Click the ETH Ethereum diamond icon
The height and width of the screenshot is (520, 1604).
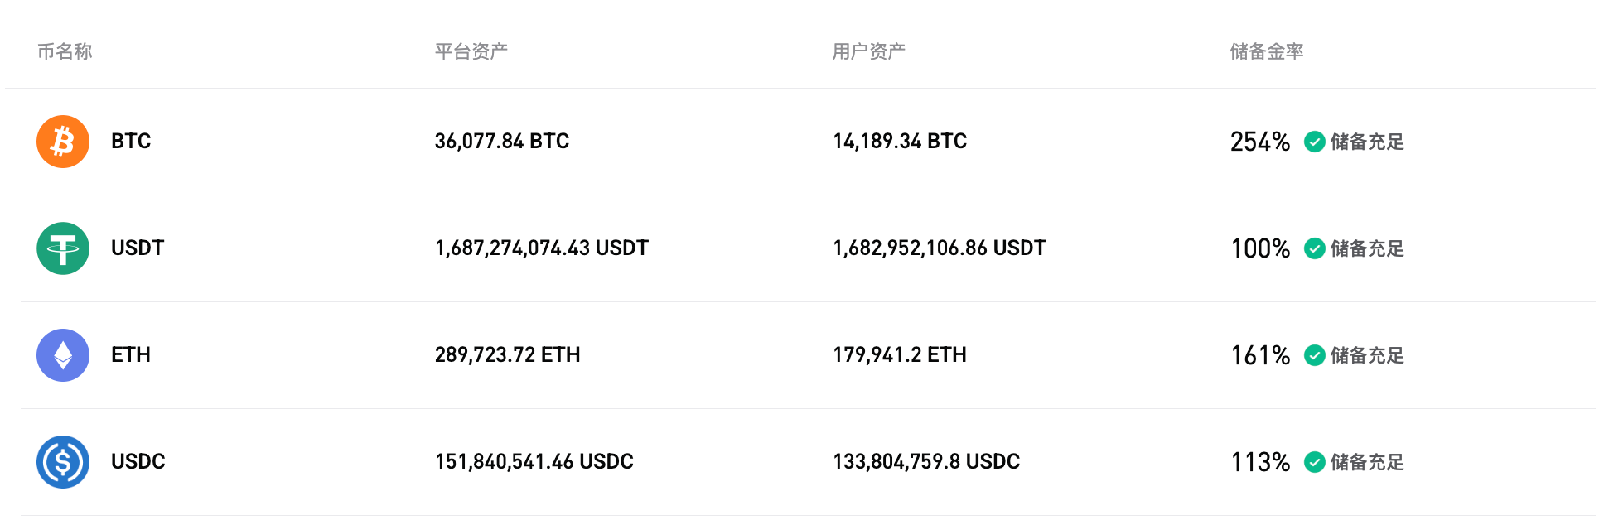[62, 354]
